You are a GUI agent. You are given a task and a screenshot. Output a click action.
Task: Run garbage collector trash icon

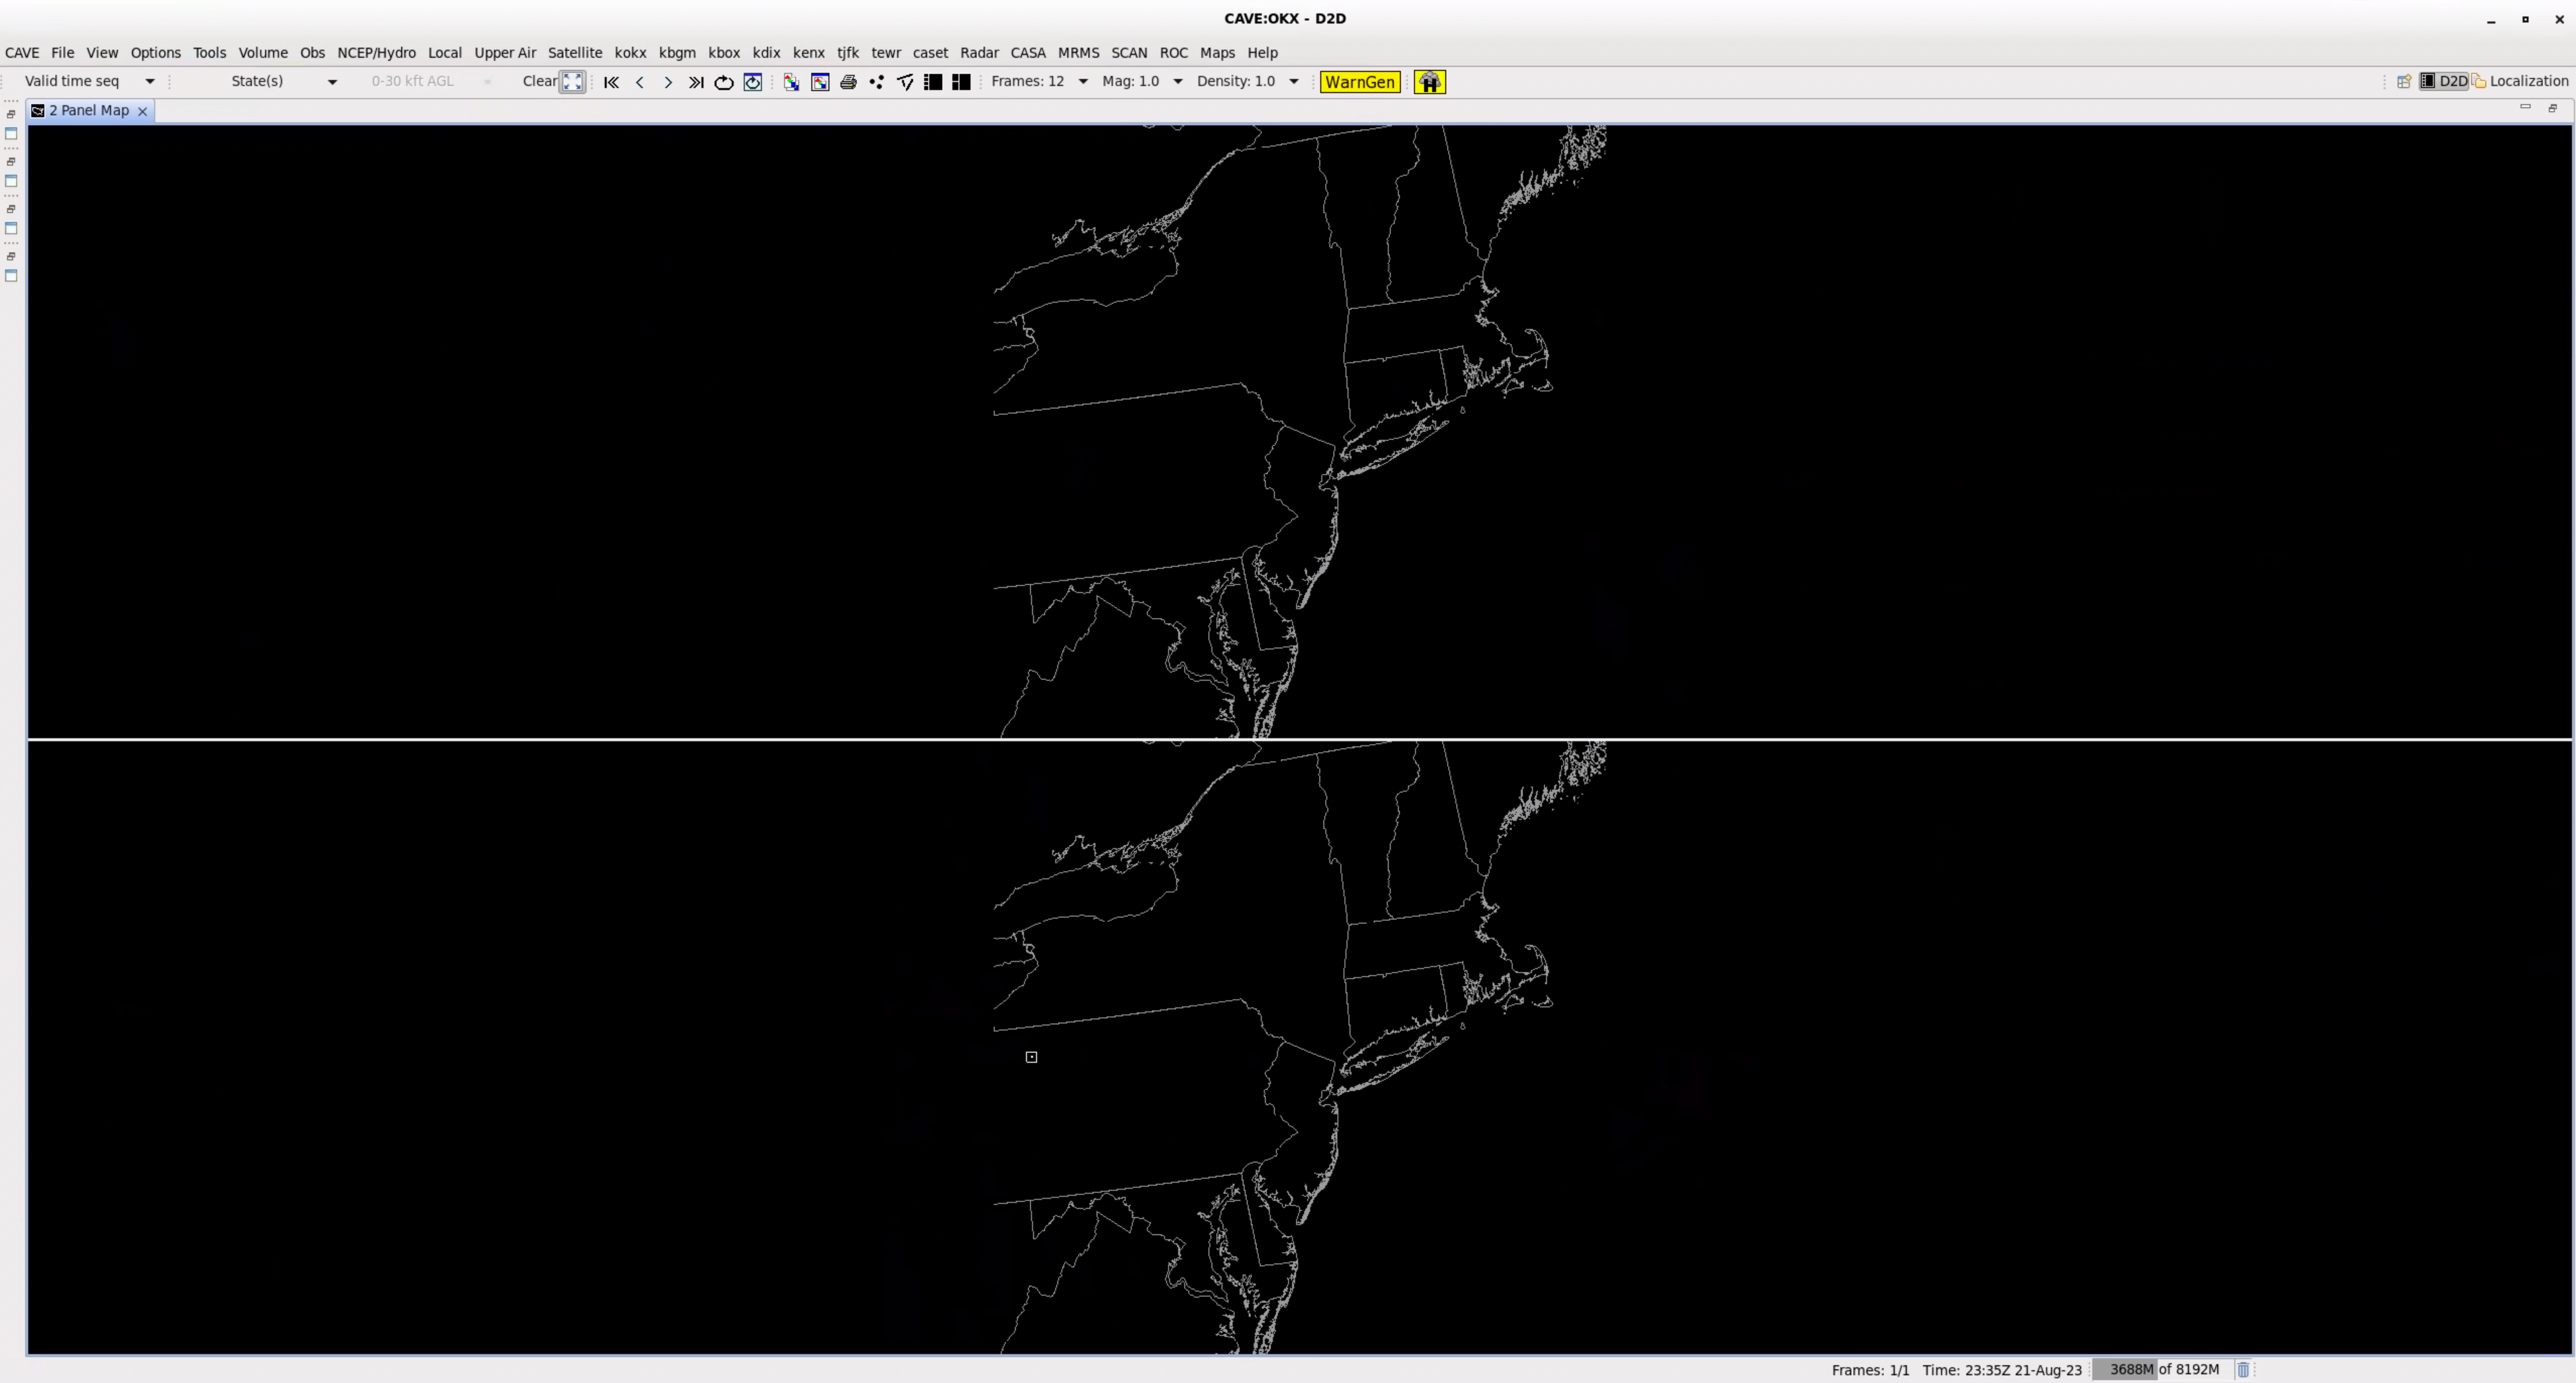tap(2243, 1369)
